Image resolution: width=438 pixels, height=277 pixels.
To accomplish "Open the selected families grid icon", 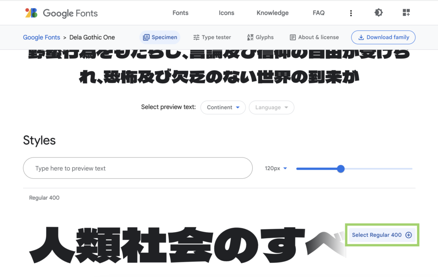I will (x=406, y=13).
